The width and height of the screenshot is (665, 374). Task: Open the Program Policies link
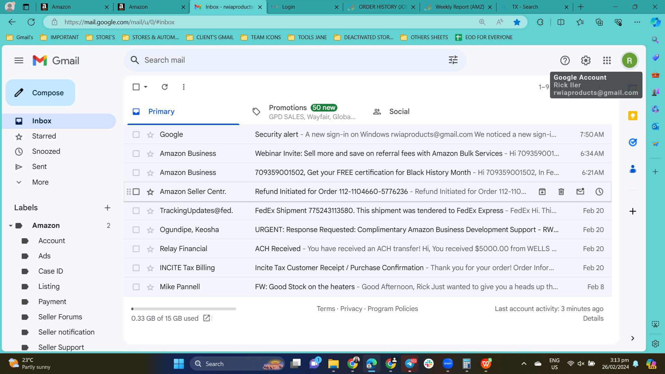coord(392,309)
